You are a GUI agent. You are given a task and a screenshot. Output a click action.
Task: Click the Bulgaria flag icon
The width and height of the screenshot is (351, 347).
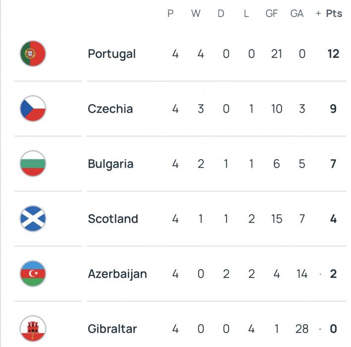coord(33,164)
